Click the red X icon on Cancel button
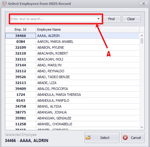150x147 pixels. (x=125, y=137)
